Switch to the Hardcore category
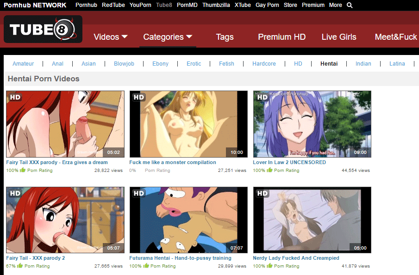Viewport: 419px width, 275px height. coord(264,64)
